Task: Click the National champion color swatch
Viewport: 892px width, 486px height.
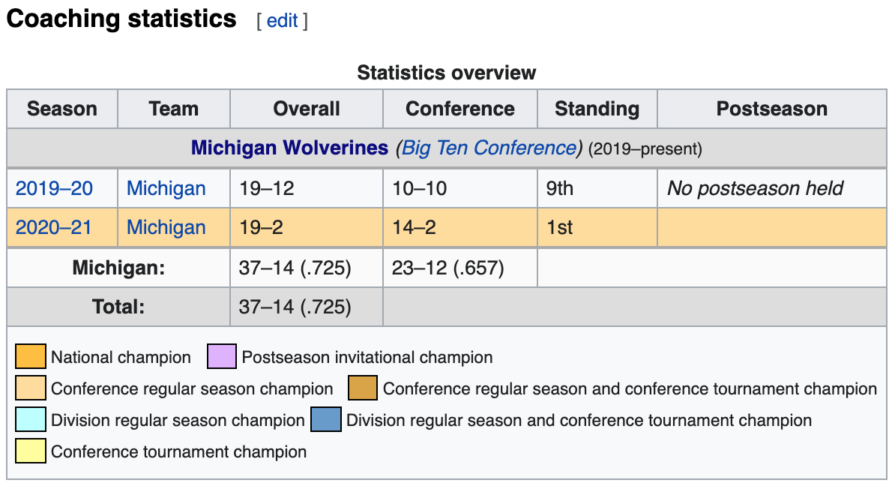Action: tap(31, 357)
